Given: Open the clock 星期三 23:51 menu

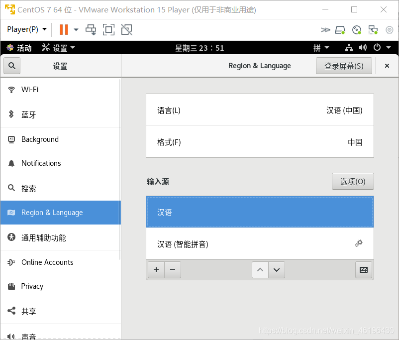Looking at the screenshot, I should [x=199, y=48].
